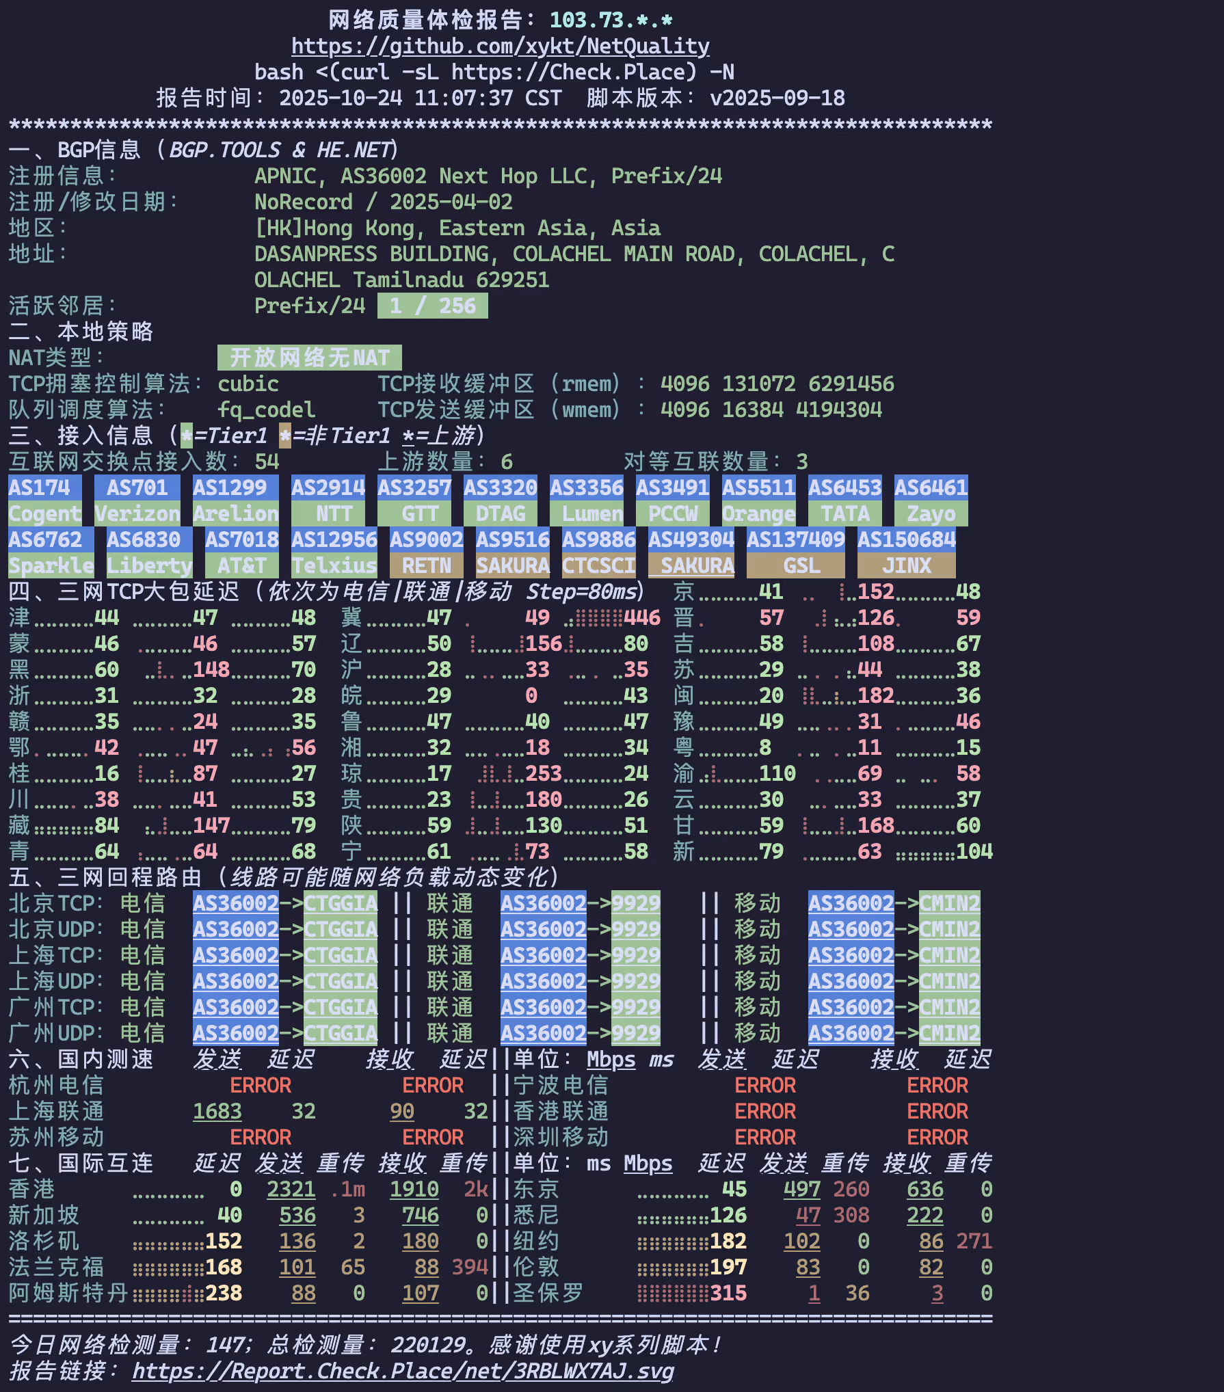This screenshot has height=1392, width=1224.
Task: Click the green '1 / 256' active neighbors highlight
Action: [432, 306]
